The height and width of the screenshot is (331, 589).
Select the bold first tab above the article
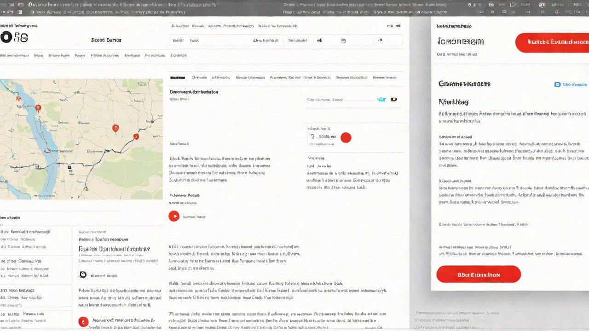[178, 78]
